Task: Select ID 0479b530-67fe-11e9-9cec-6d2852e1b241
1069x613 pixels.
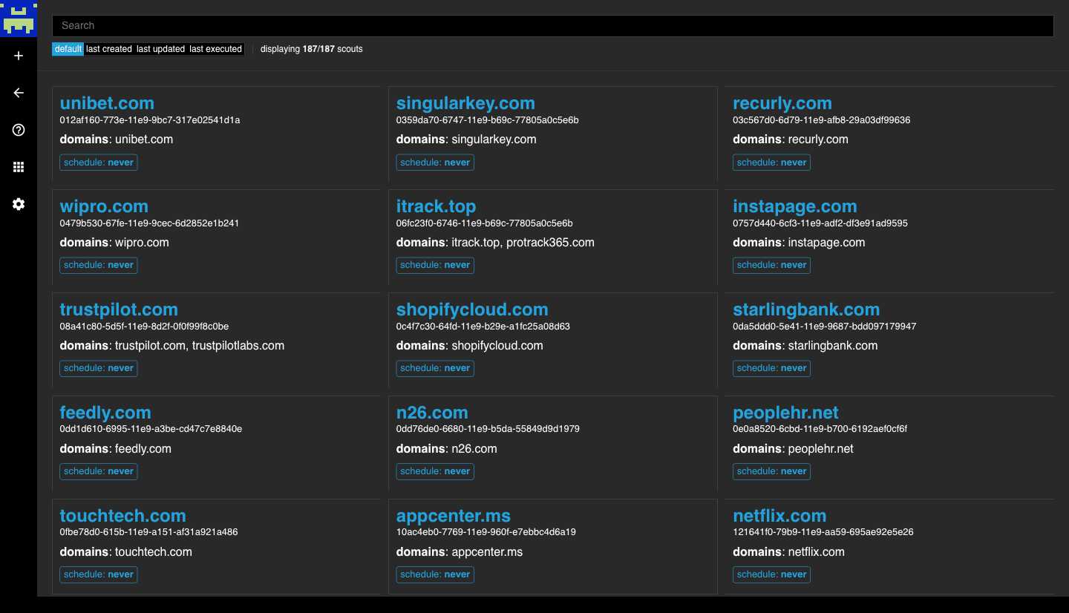Action: click(149, 223)
